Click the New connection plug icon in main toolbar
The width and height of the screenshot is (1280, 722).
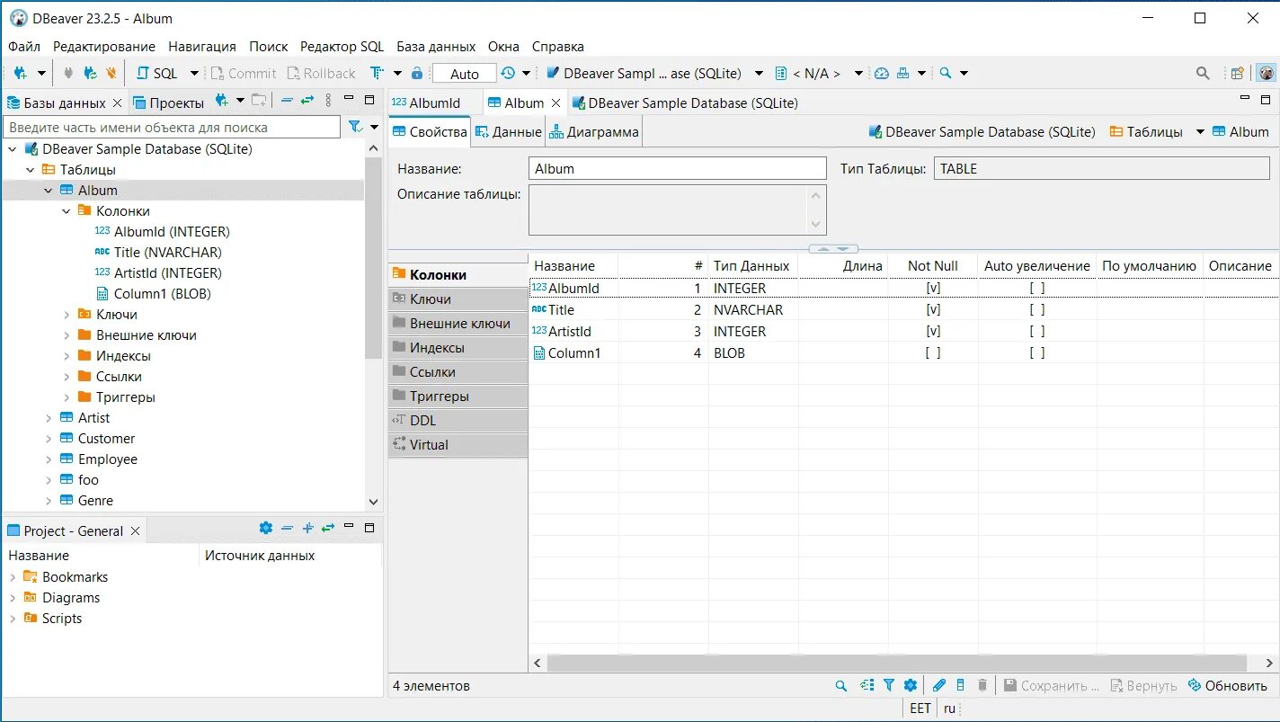tap(19, 73)
